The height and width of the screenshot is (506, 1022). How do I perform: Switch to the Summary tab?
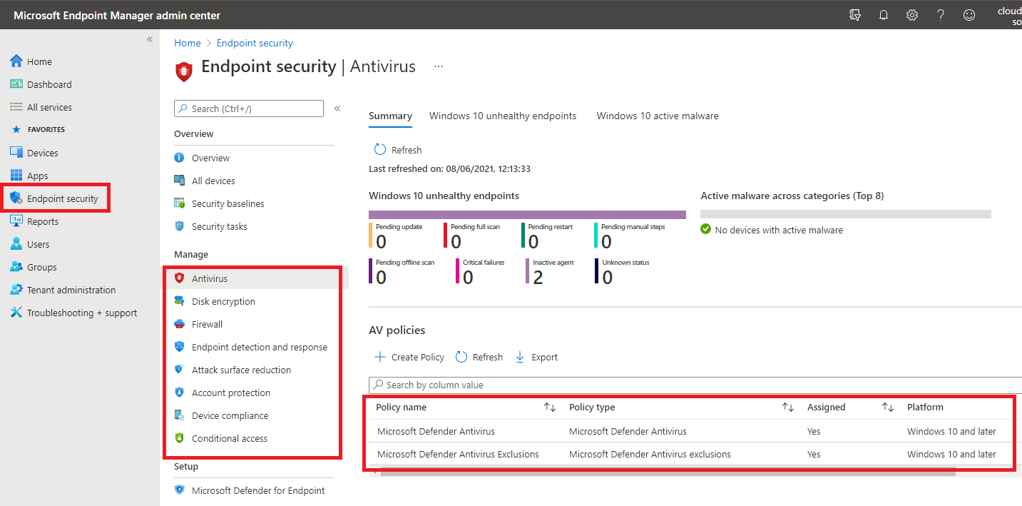[x=390, y=116]
